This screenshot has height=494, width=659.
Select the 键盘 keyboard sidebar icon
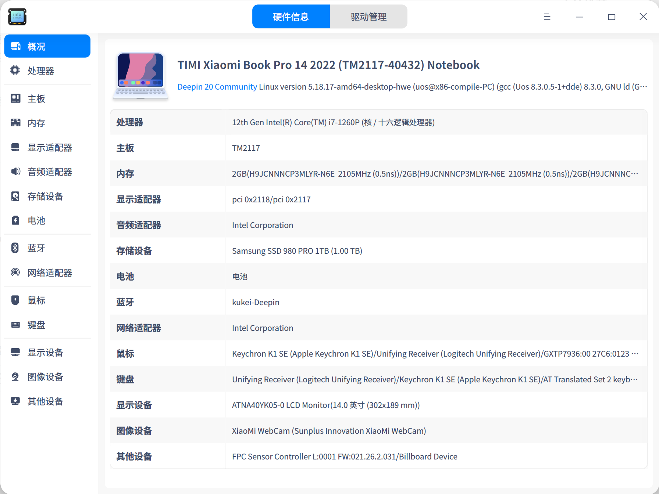pos(15,325)
